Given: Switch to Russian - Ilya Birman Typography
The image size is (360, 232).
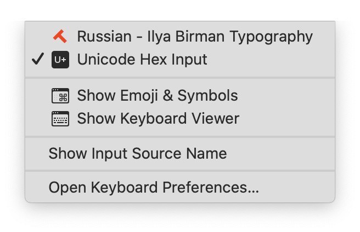Looking at the screenshot, I should (180, 37).
